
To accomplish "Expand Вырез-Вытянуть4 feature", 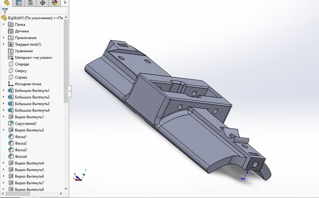I will click(3, 163).
